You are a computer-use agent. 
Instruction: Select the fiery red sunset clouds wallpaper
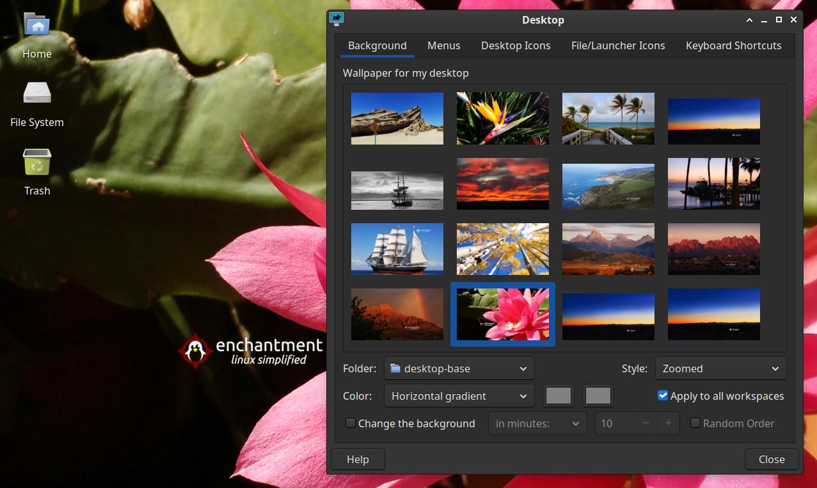pos(503,184)
